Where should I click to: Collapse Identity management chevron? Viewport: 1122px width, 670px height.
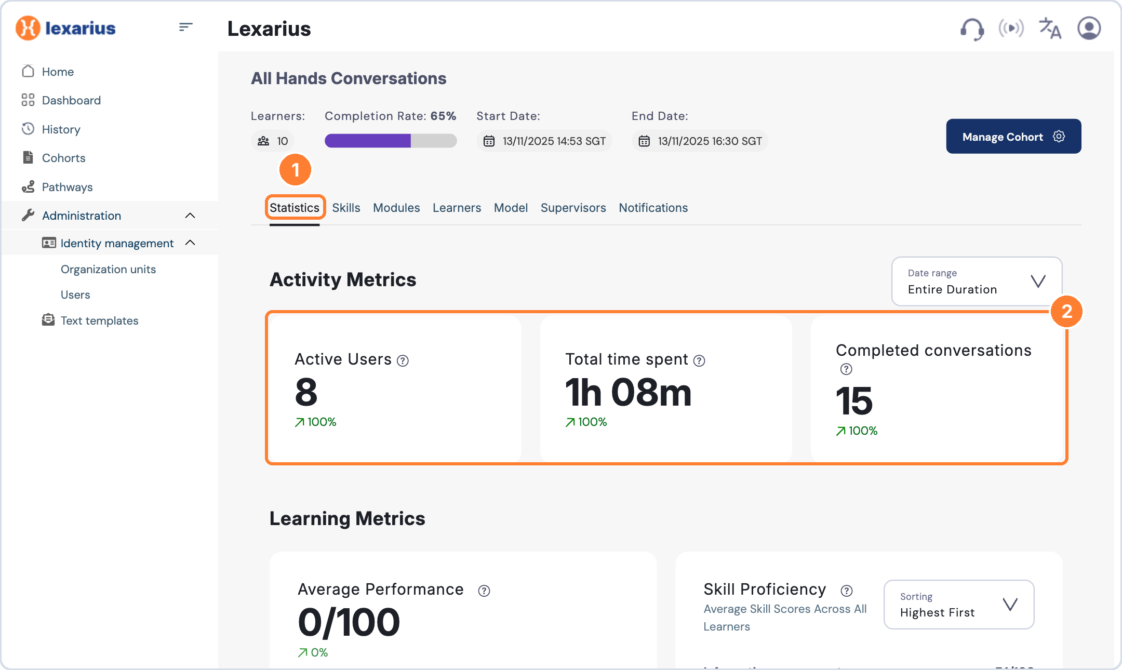click(190, 243)
